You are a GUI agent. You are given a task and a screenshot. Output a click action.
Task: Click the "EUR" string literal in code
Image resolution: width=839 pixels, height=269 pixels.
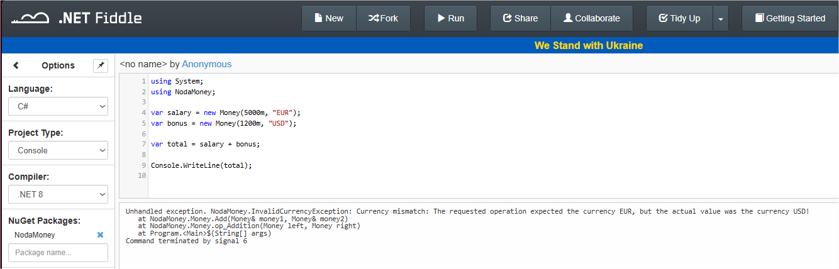pos(282,113)
